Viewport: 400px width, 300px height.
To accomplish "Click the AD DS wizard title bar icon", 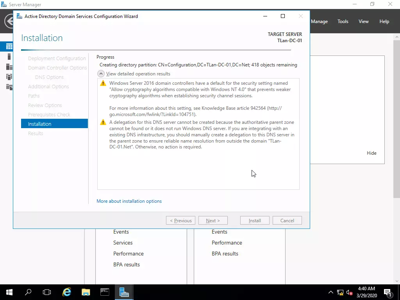I will click(20, 16).
